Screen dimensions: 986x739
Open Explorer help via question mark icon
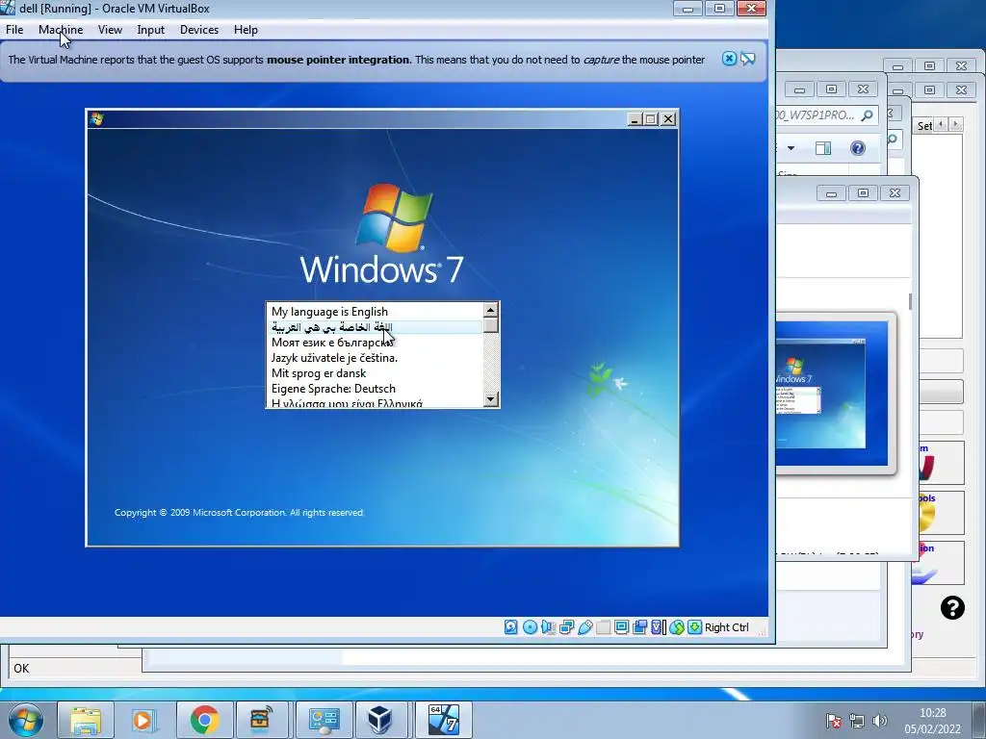[858, 148]
